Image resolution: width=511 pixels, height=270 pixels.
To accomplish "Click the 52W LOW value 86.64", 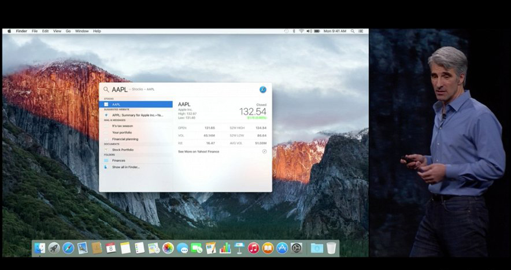I will [x=262, y=135].
